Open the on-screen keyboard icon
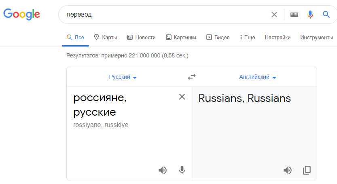The image size is (337, 184). pyautogui.click(x=294, y=15)
